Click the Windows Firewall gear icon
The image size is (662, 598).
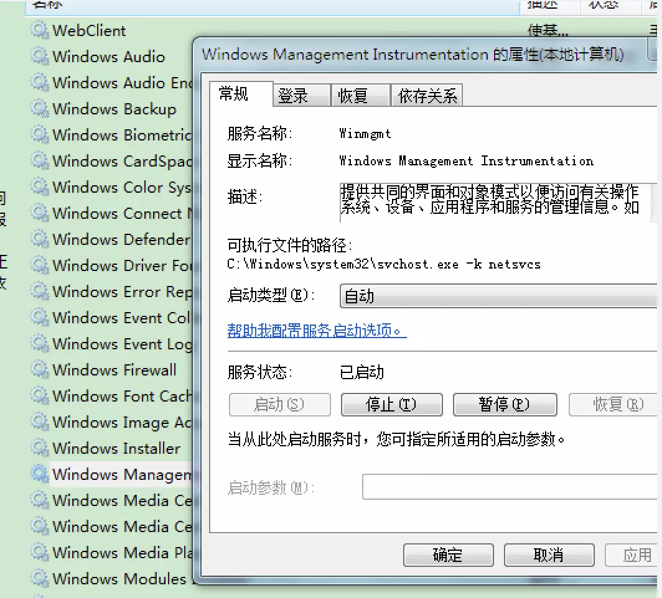[x=40, y=370]
